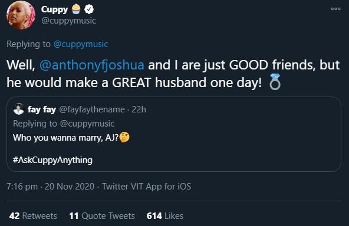This screenshot has width=349, height=226.
Task: Click the ring emoji in the tweet
Action: click(x=275, y=82)
